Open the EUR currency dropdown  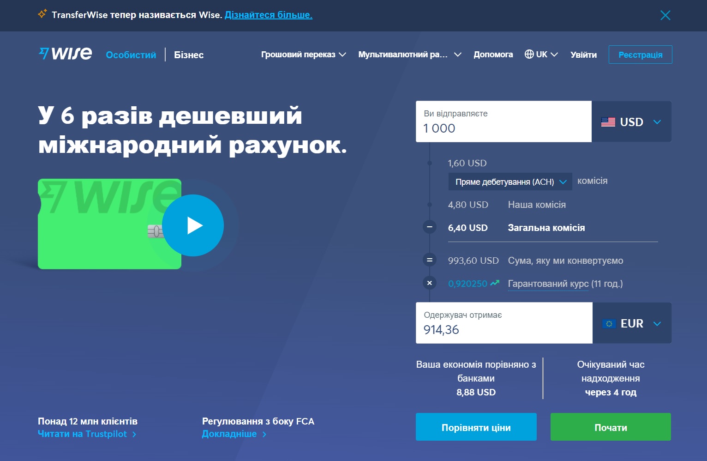[x=632, y=323]
